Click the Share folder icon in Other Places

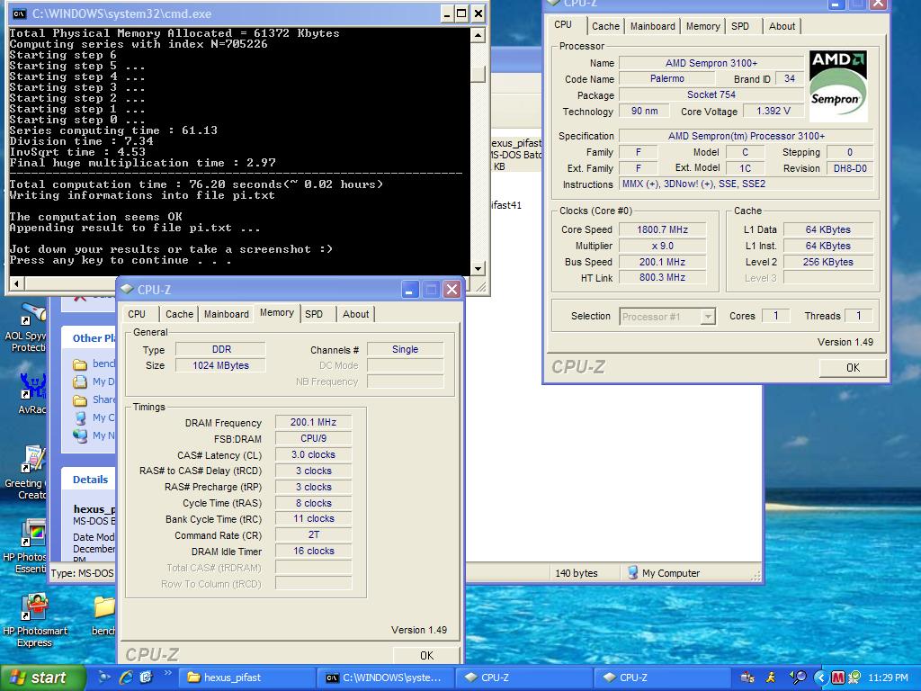[80, 400]
